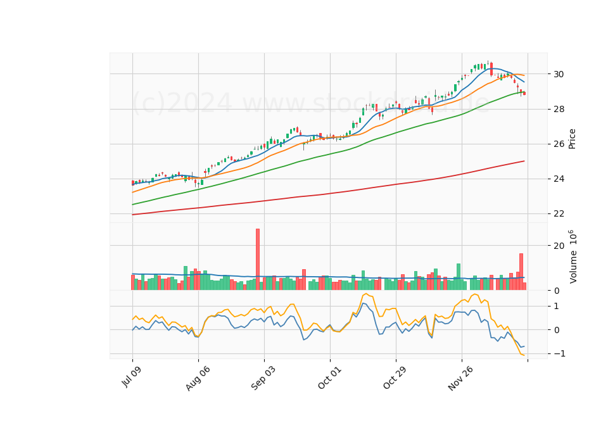Click the stockdroid watermark text
The image size is (608, 437).
coord(312,103)
